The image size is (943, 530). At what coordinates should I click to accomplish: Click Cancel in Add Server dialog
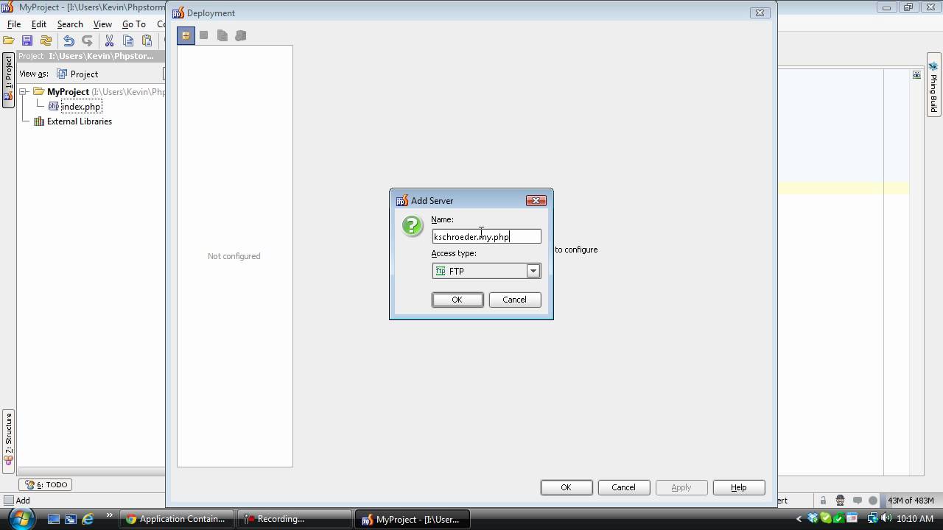coord(514,300)
